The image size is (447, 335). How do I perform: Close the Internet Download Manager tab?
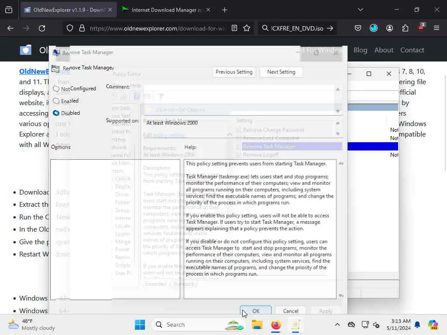[x=208, y=10]
